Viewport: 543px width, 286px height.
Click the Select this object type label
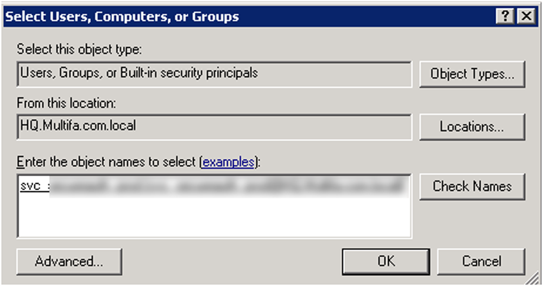click(x=79, y=50)
